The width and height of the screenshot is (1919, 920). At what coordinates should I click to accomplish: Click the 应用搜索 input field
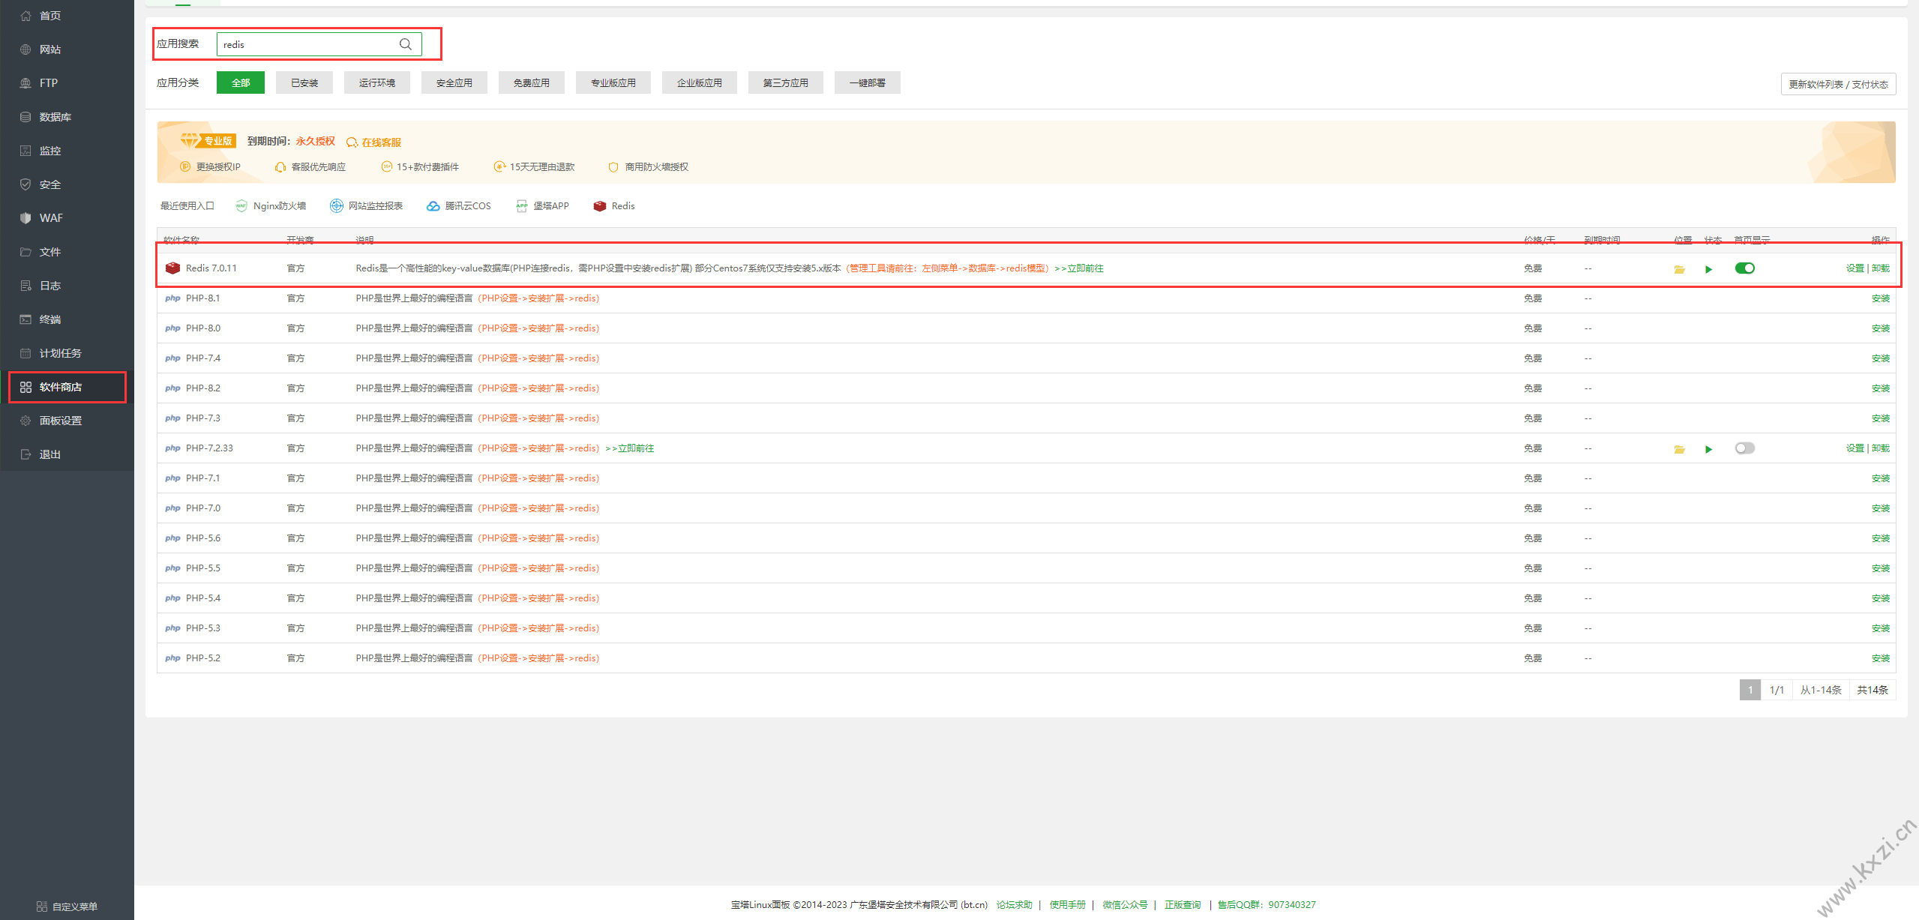click(307, 44)
